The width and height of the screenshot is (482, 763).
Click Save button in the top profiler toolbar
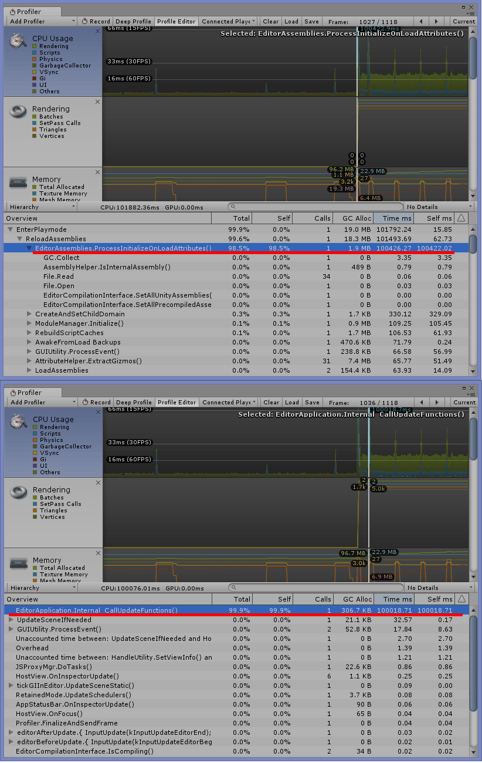(x=311, y=22)
